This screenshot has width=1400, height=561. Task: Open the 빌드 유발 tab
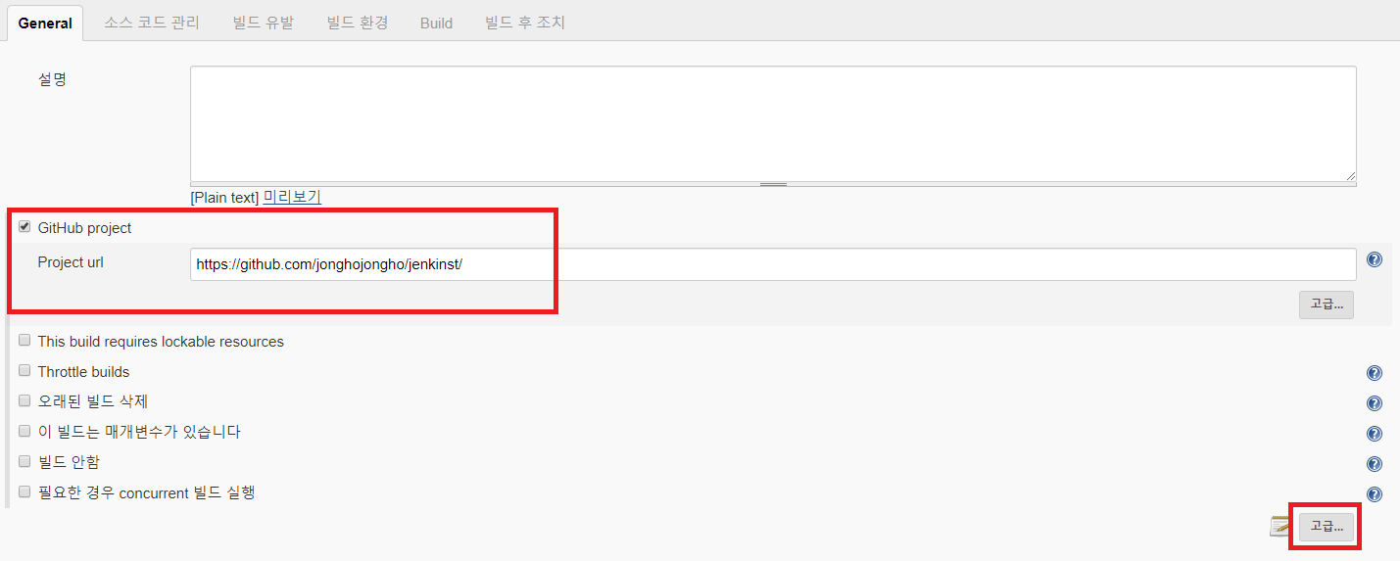(264, 22)
